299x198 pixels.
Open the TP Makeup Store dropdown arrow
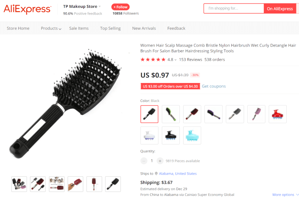pos(99,7)
